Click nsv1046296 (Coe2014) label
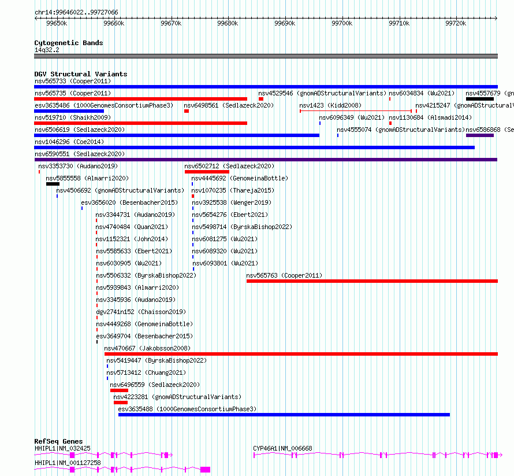 [x=69, y=142]
